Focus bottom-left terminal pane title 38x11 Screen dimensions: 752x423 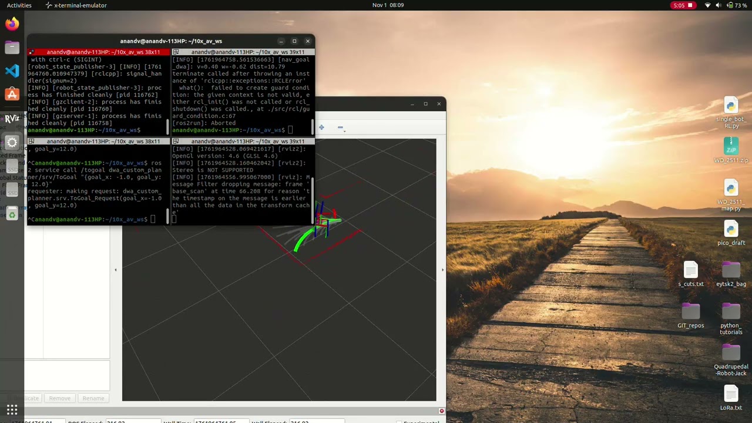[x=99, y=142]
